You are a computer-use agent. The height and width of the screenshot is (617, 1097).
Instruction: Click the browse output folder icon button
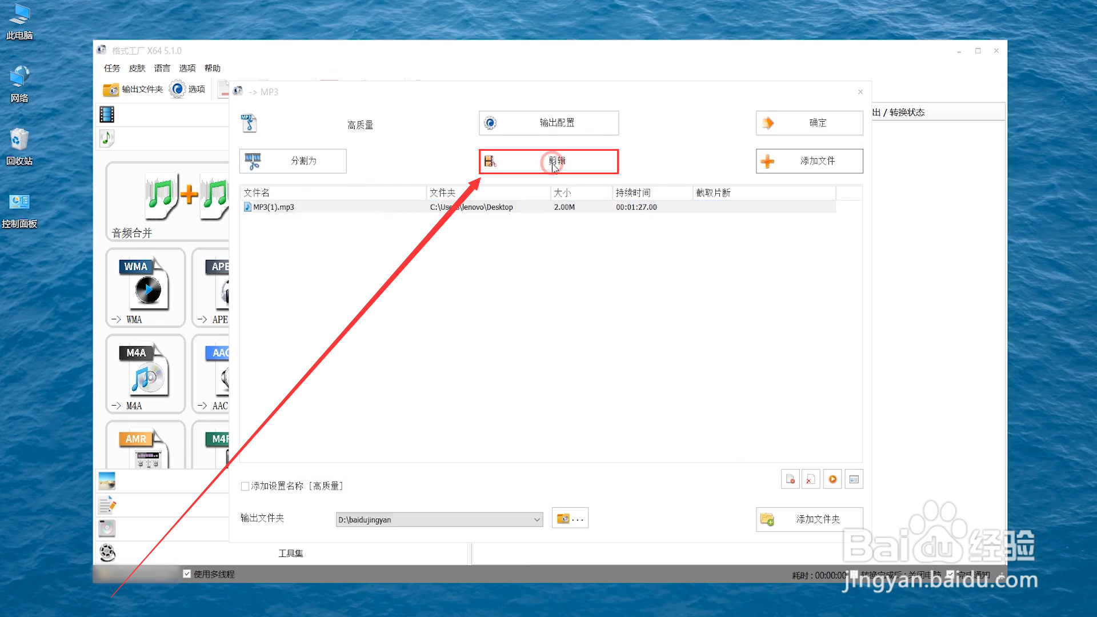click(570, 519)
